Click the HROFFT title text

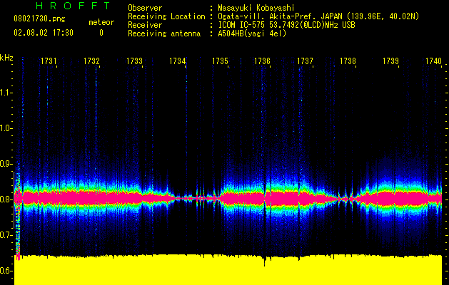tap(73, 6)
